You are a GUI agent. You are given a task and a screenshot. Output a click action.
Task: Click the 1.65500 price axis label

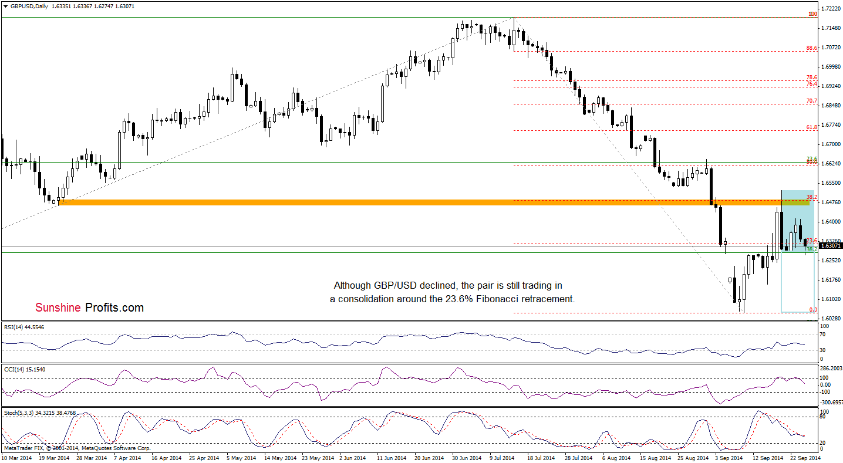[x=831, y=183]
